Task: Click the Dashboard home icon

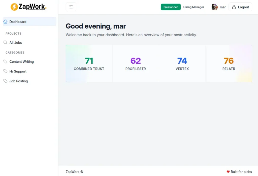Action: (x=5, y=22)
